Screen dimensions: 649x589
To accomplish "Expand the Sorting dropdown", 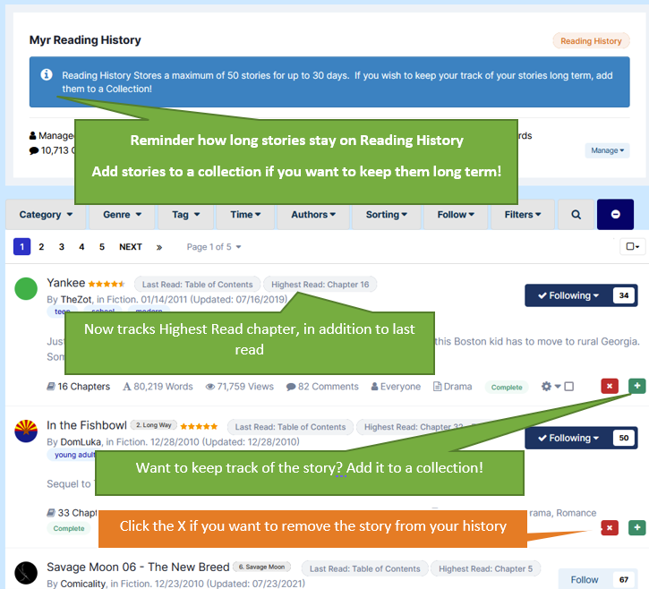I will click(x=387, y=215).
